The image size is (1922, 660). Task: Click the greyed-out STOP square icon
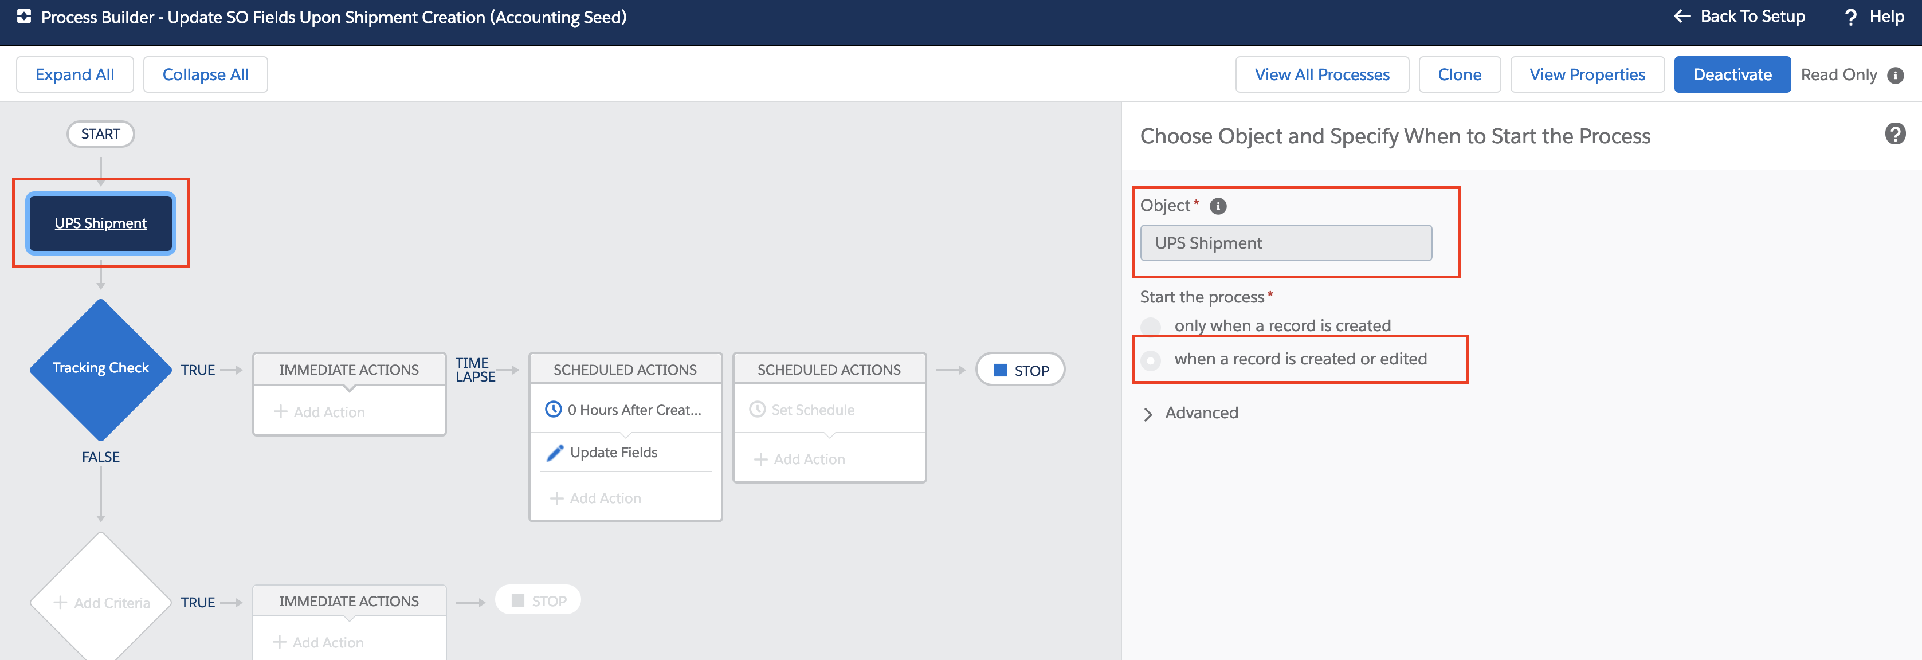pos(518,600)
